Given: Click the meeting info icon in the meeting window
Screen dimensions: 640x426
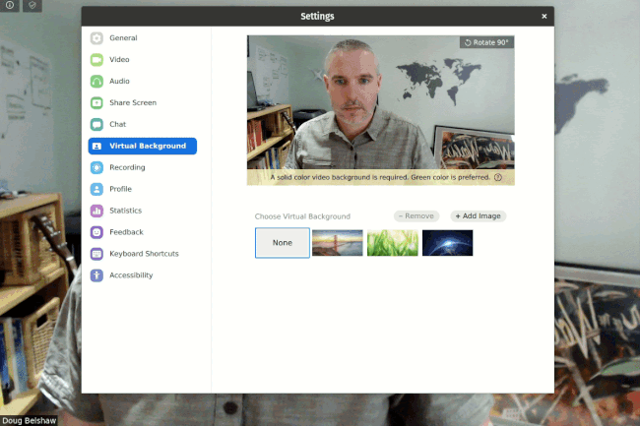Looking at the screenshot, I should pos(10,5).
